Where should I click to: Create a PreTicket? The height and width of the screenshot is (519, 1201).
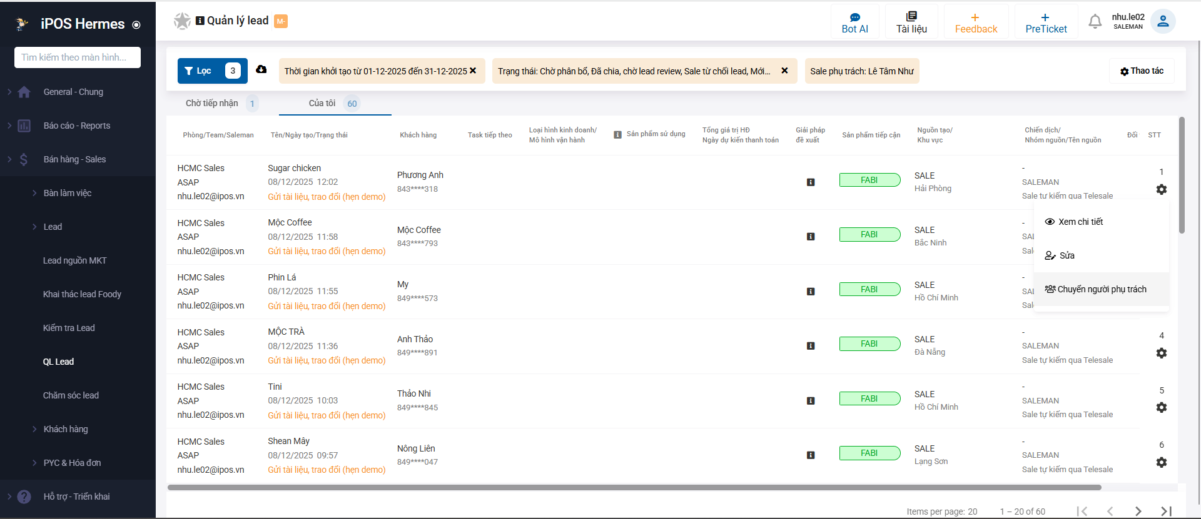tap(1046, 22)
